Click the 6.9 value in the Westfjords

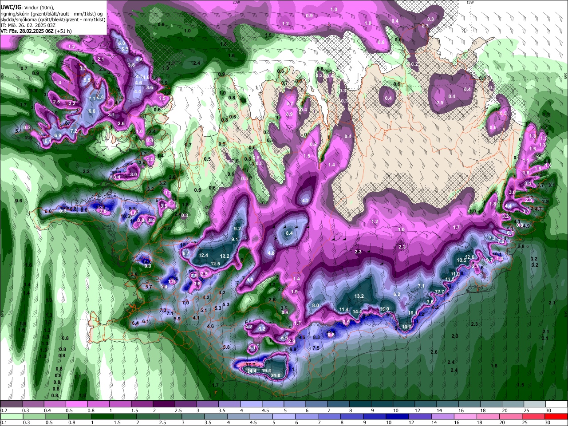(58, 135)
